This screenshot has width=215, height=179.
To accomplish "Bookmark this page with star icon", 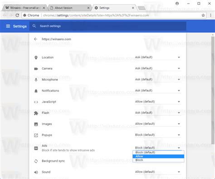I will [203, 15].
